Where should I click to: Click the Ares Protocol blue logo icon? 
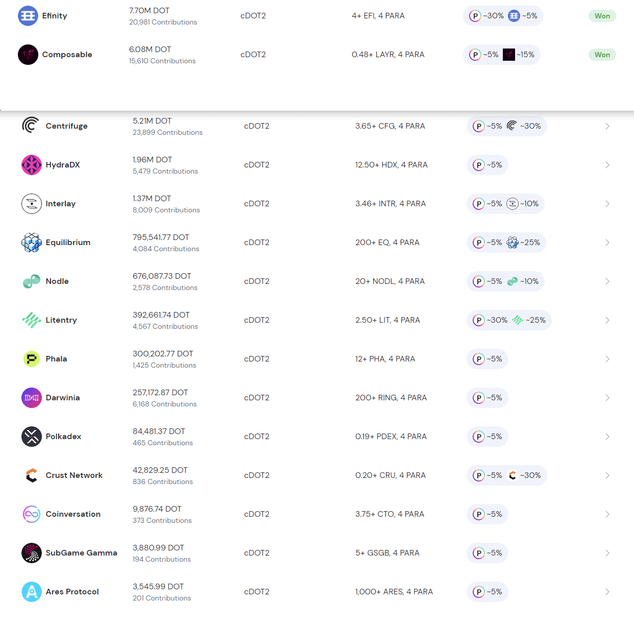(x=32, y=592)
